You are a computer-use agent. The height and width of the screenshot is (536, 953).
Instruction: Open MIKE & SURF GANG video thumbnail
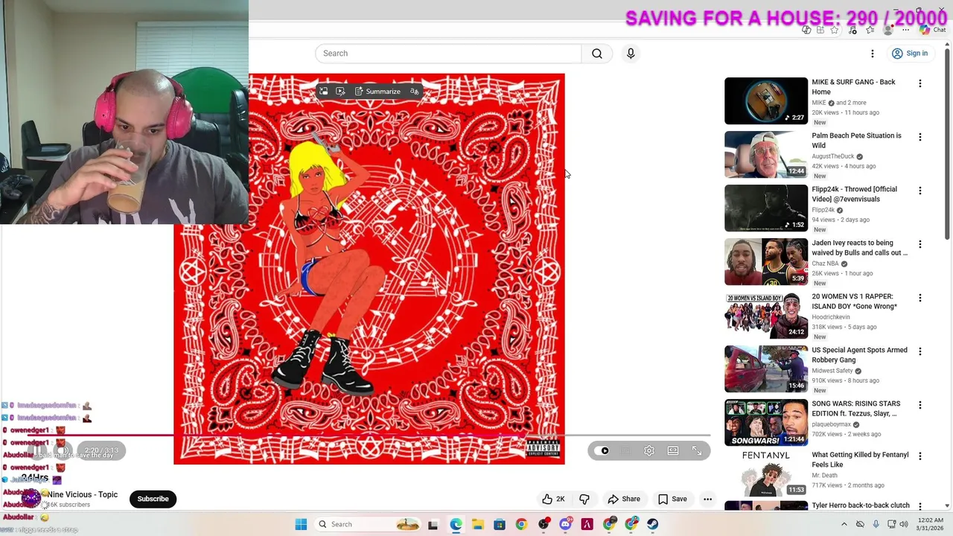pyautogui.click(x=766, y=101)
